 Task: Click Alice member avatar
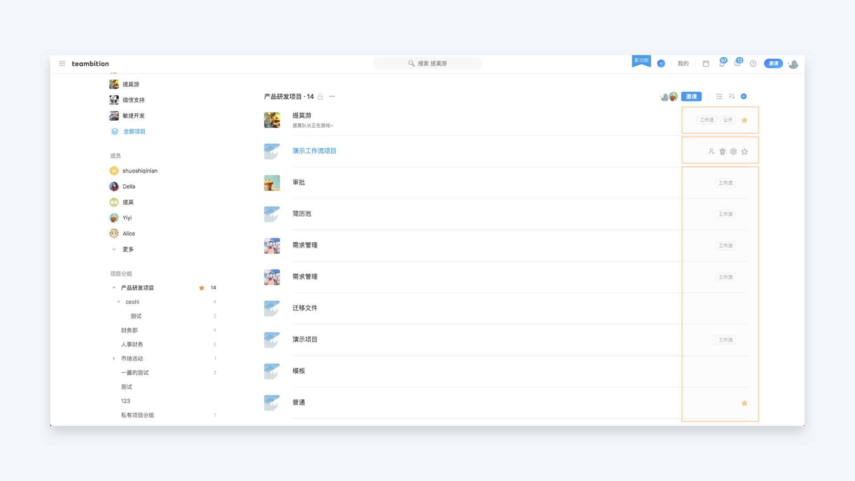[x=114, y=234]
